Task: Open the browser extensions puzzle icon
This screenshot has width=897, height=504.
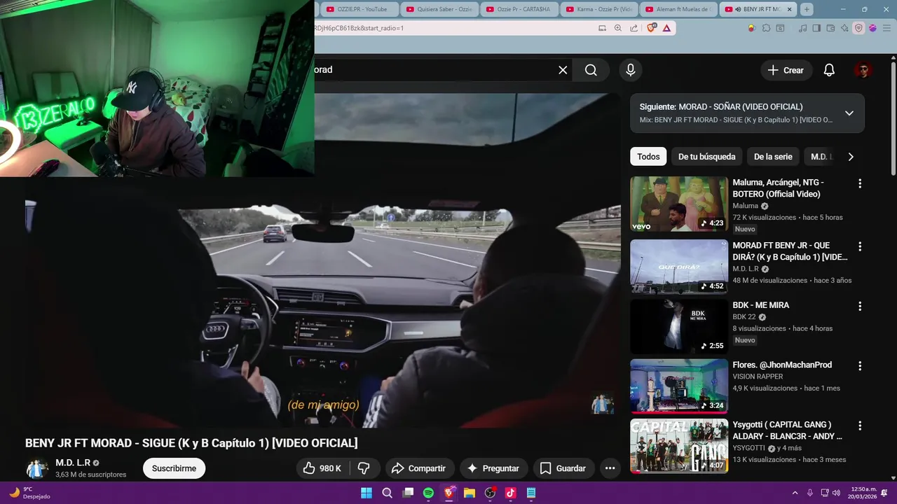Action: (x=766, y=28)
